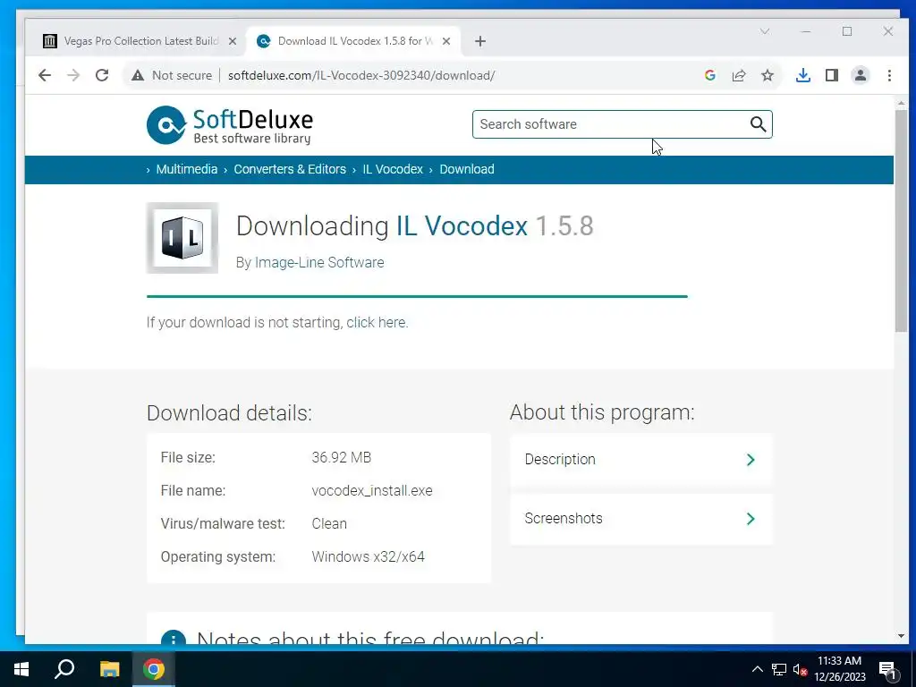This screenshot has width=916, height=687.
Task: Click the Screenshots chevron arrow
Action: pyautogui.click(x=751, y=519)
